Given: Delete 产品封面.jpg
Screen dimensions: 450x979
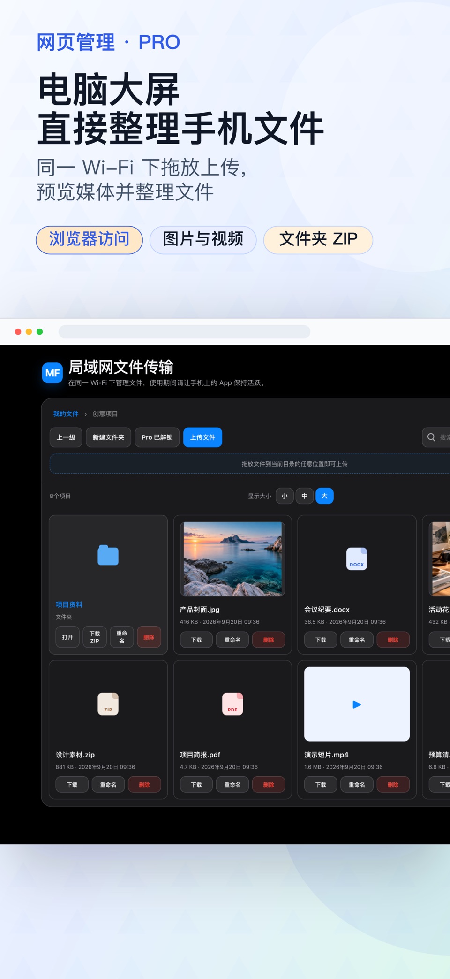Looking at the screenshot, I should pyautogui.click(x=269, y=640).
